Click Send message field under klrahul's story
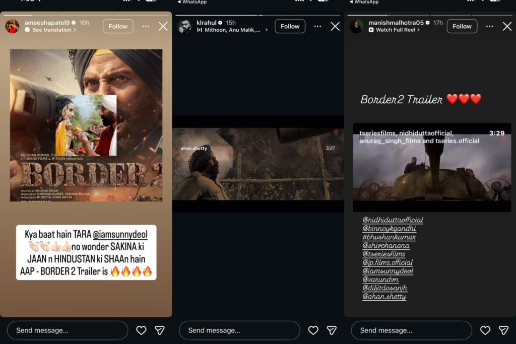The height and width of the screenshot is (344, 516). click(x=239, y=330)
